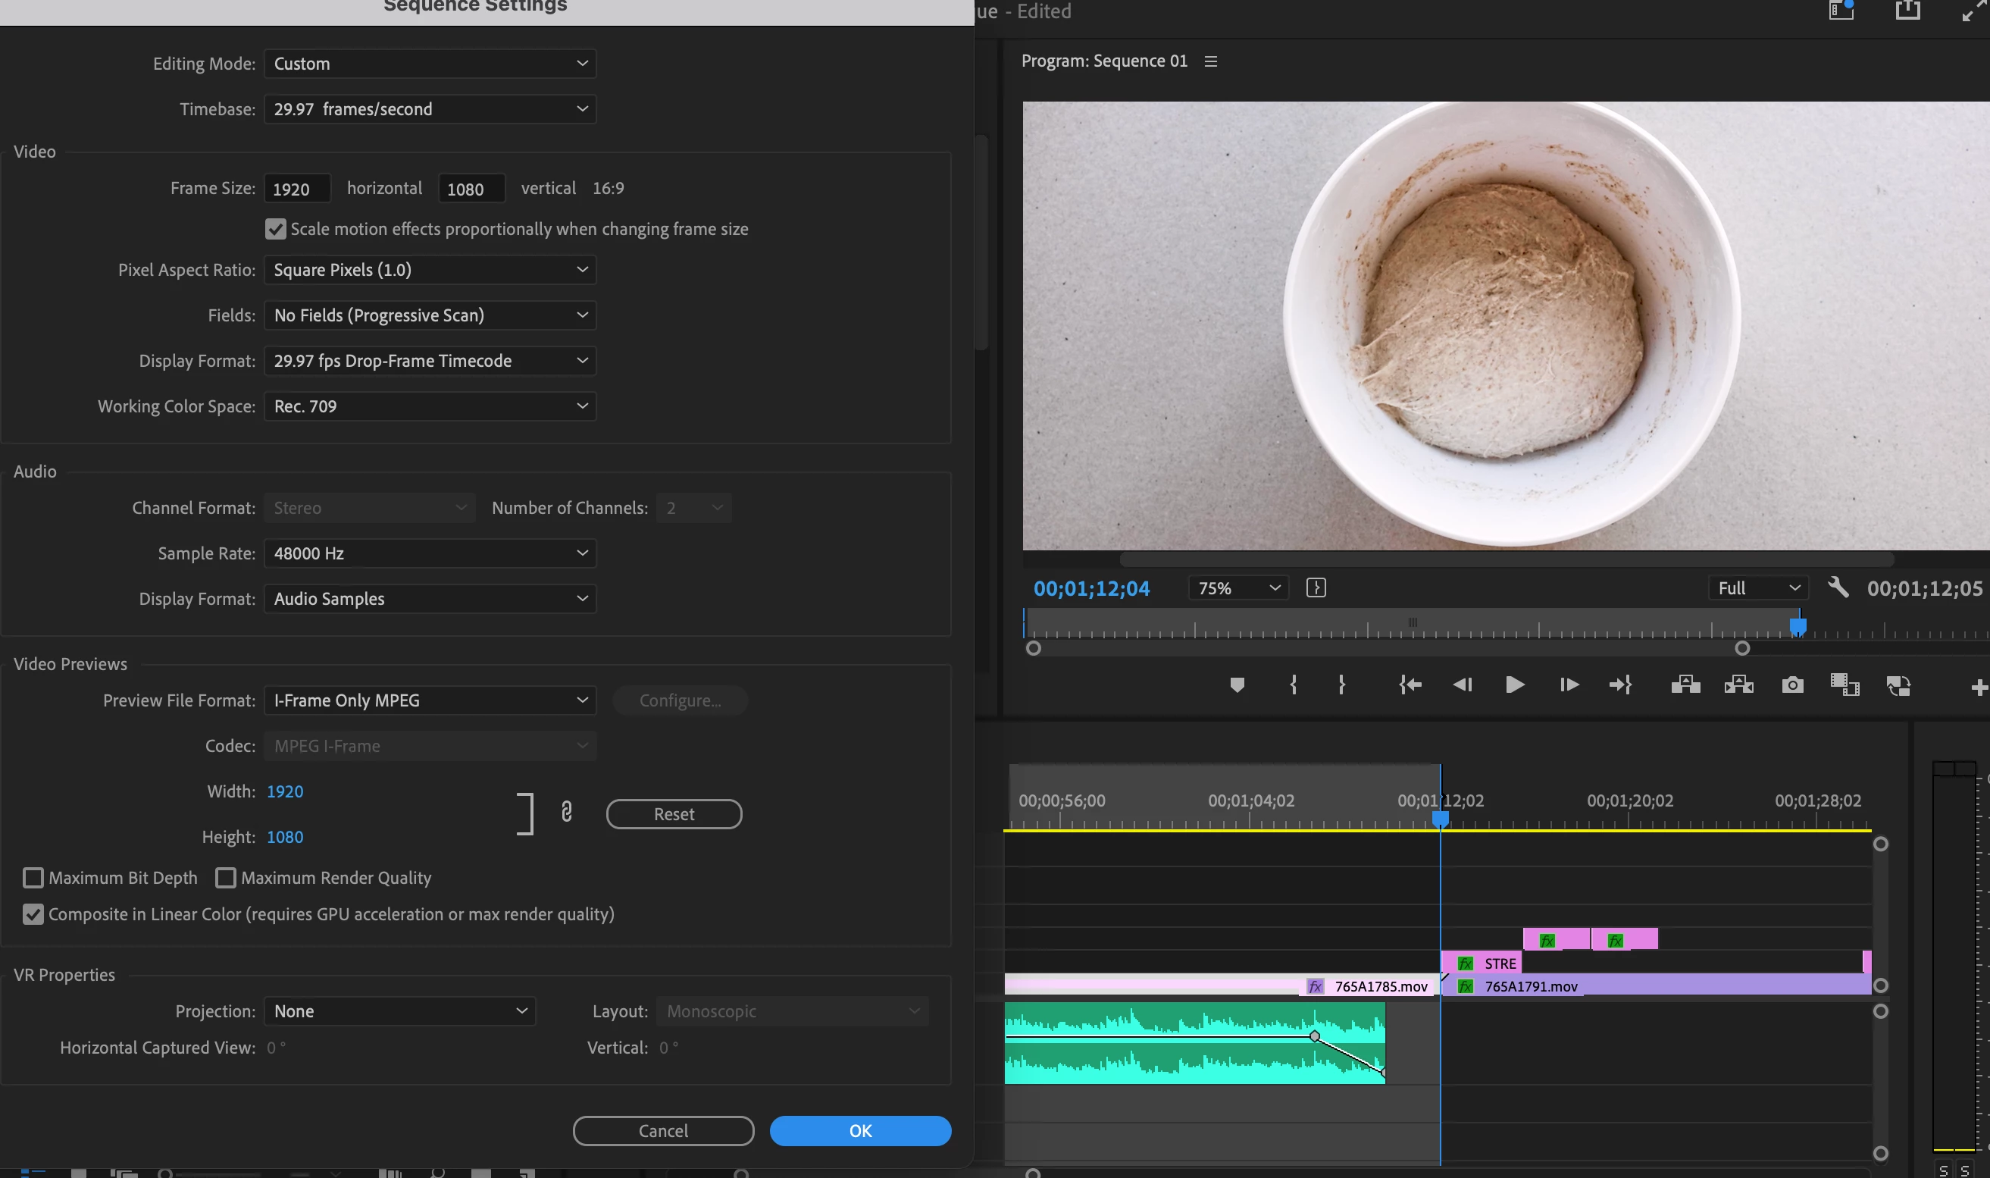Open the Working Color Space dropdown
The height and width of the screenshot is (1178, 1990).
click(x=429, y=406)
